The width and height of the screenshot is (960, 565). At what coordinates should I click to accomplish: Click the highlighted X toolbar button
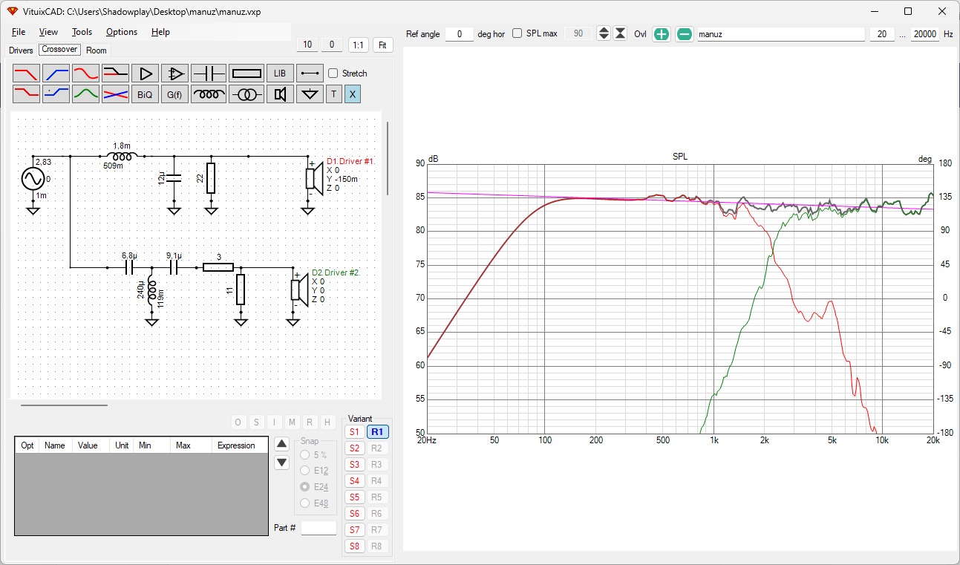353,94
